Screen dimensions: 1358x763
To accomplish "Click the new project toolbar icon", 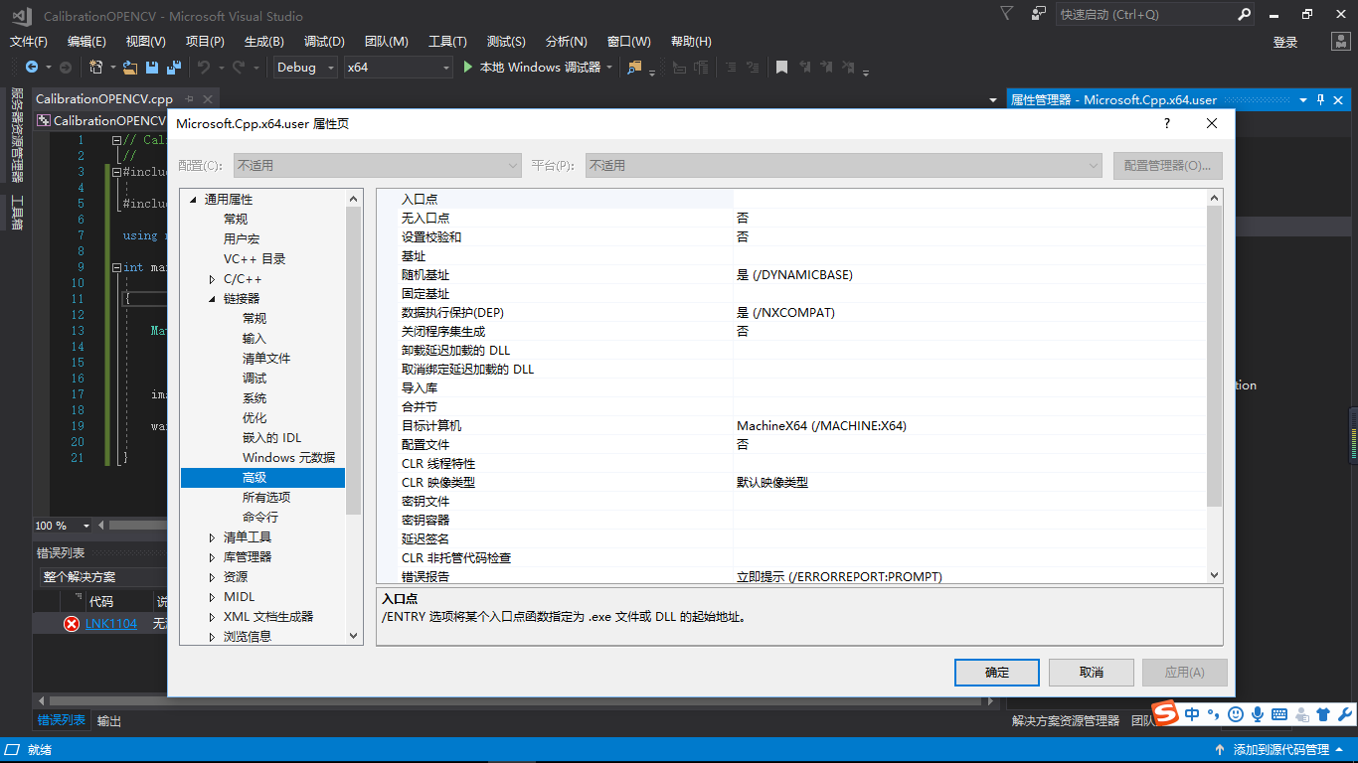I will [95, 68].
